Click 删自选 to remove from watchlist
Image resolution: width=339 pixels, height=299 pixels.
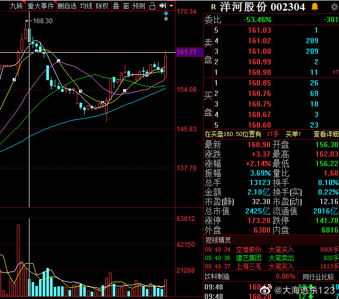pyautogui.click(x=67, y=6)
